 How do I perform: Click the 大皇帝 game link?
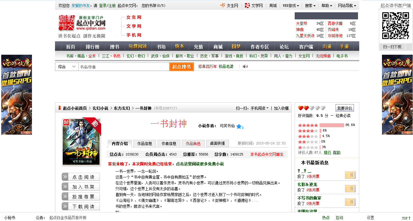pyautogui.click(x=301, y=23)
